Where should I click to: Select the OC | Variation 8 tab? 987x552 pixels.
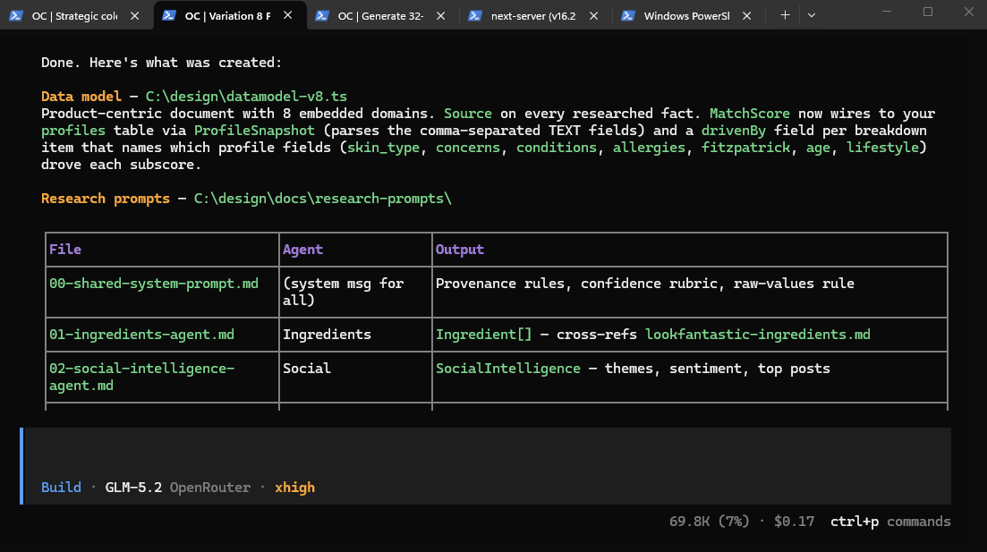tap(226, 16)
